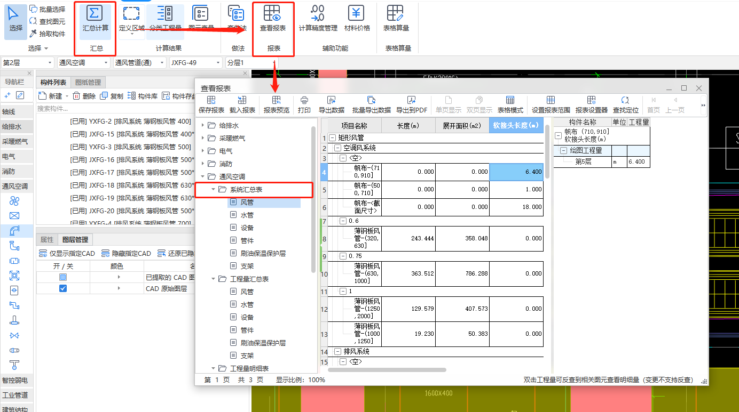Toggle the 已提取的 CAD 图层 checkbox

tap(63, 277)
